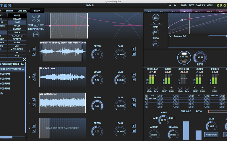Choose the EXHAUST file category

click(17, 19)
